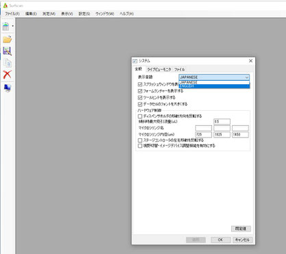The height and width of the screenshot is (254, 286).
Task: Click the computer monitor toolbar icon
Action: 8,88
